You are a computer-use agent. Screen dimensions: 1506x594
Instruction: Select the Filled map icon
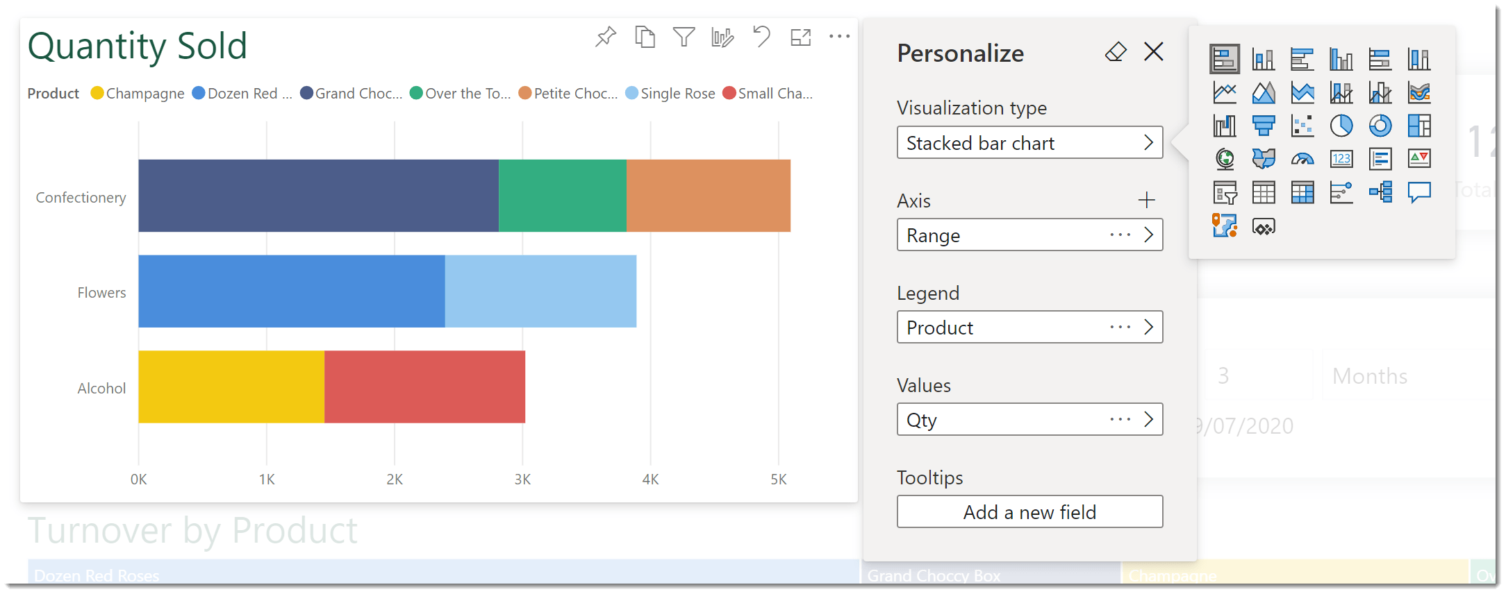(1264, 159)
